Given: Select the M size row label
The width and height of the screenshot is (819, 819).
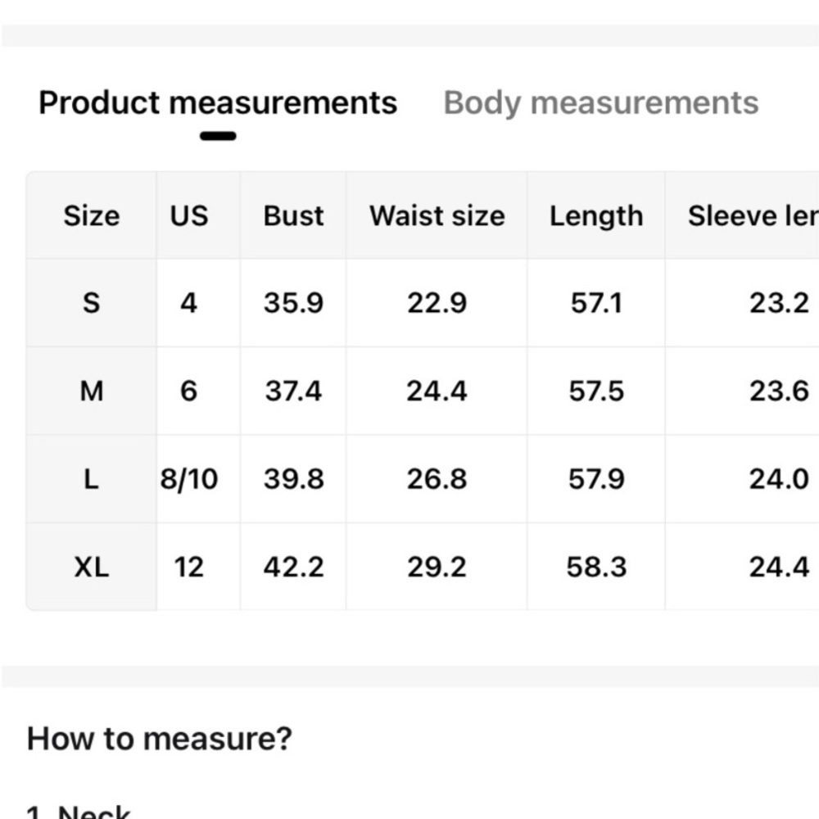Looking at the screenshot, I should (92, 391).
